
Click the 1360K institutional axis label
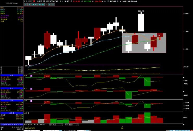[186, 102]
